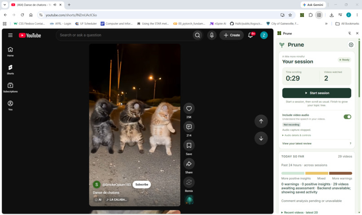Focus the YouTube search field

pos(124,35)
